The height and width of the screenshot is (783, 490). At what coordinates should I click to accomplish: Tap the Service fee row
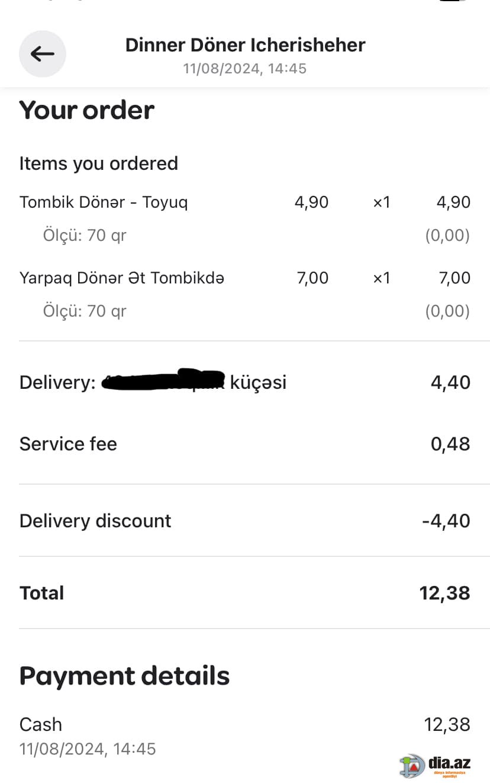pyautogui.click(x=245, y=444)
